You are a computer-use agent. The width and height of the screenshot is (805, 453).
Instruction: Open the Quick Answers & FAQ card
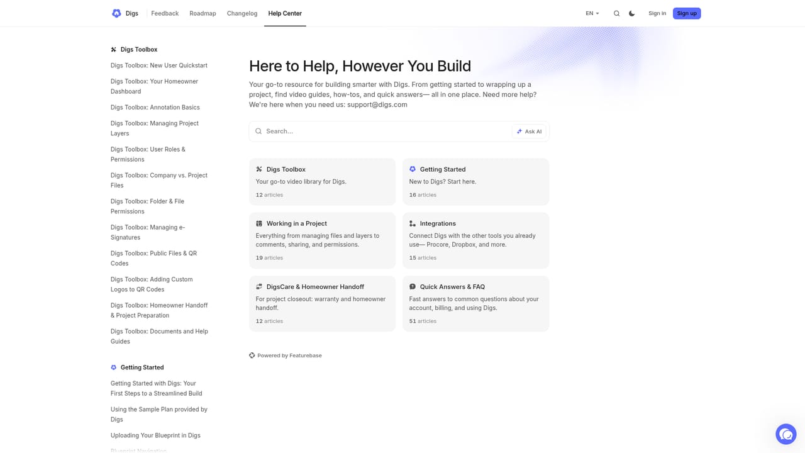click(x=475, y=304)
